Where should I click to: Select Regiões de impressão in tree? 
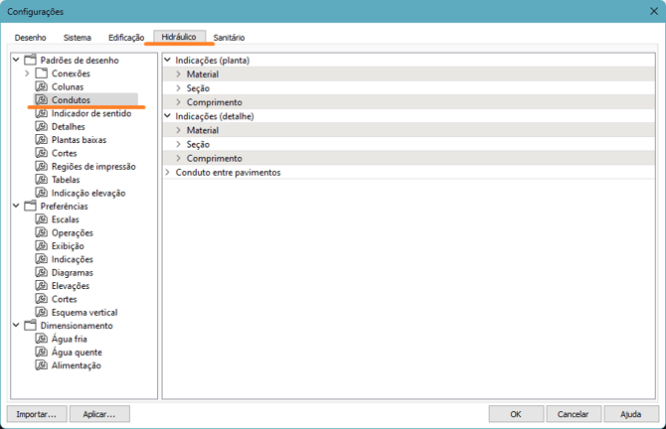[93, 167]
